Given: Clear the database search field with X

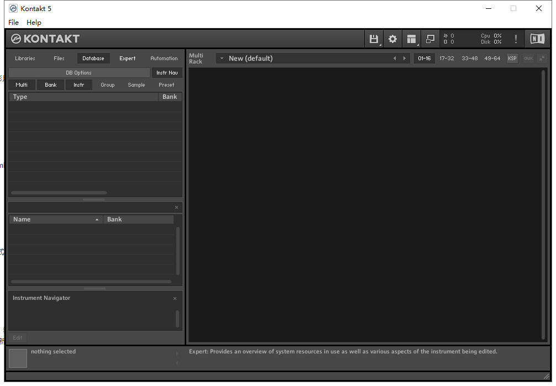Looking at the screenshot, I should coord(177,207).
